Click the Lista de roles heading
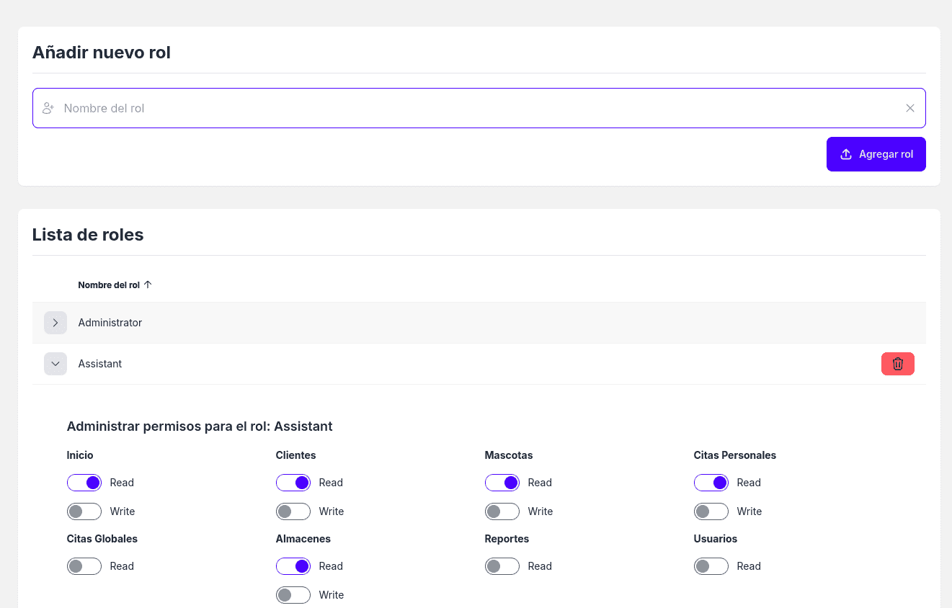Viewport: 952px width, 608px height. click(x=88, y=235)
